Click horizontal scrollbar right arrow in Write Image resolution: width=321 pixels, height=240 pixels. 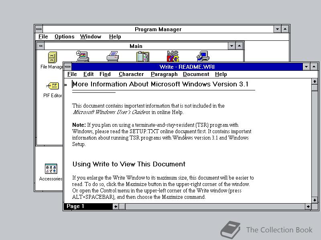[308, 206]
